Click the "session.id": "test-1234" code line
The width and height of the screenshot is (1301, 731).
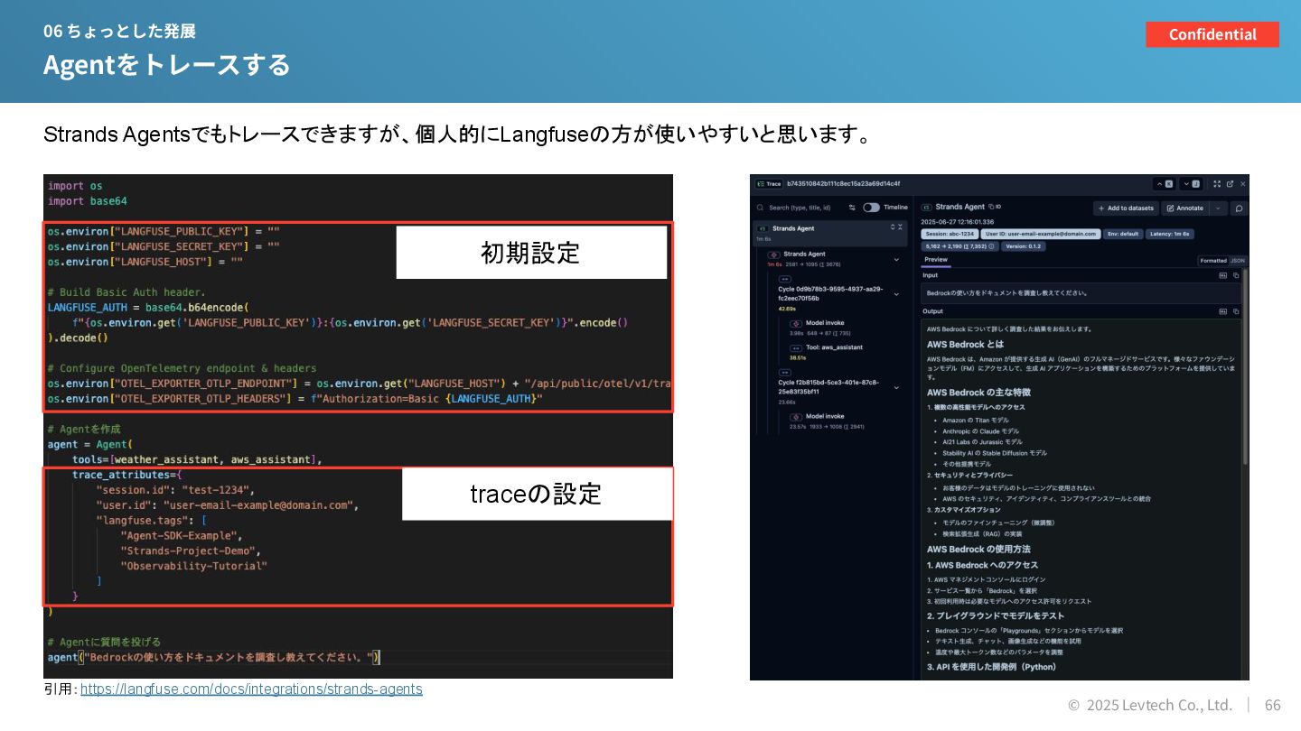(175, 490)
